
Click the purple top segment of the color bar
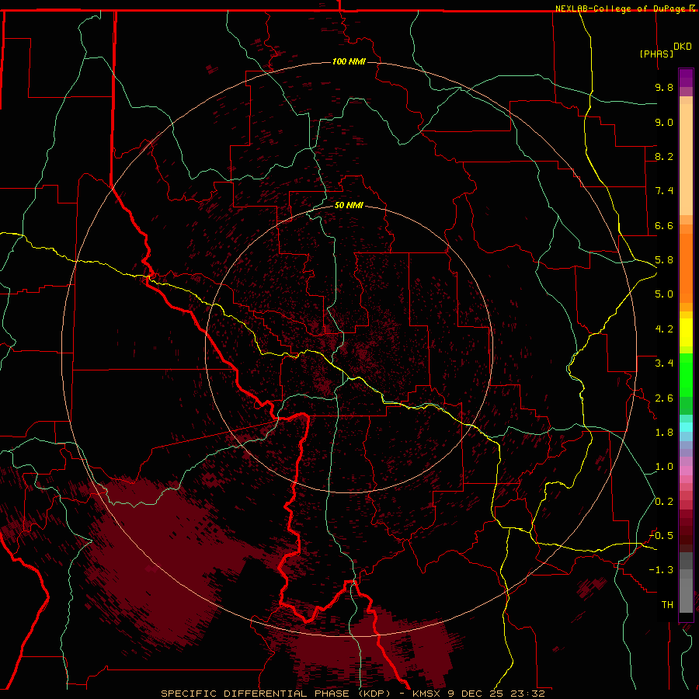point(686,78)
